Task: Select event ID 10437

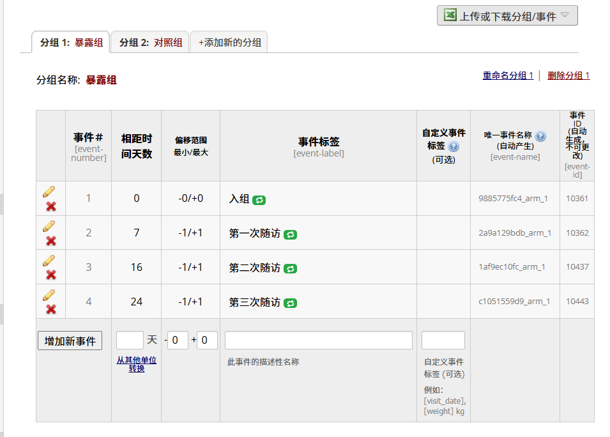Action: [x=577, y=267]
